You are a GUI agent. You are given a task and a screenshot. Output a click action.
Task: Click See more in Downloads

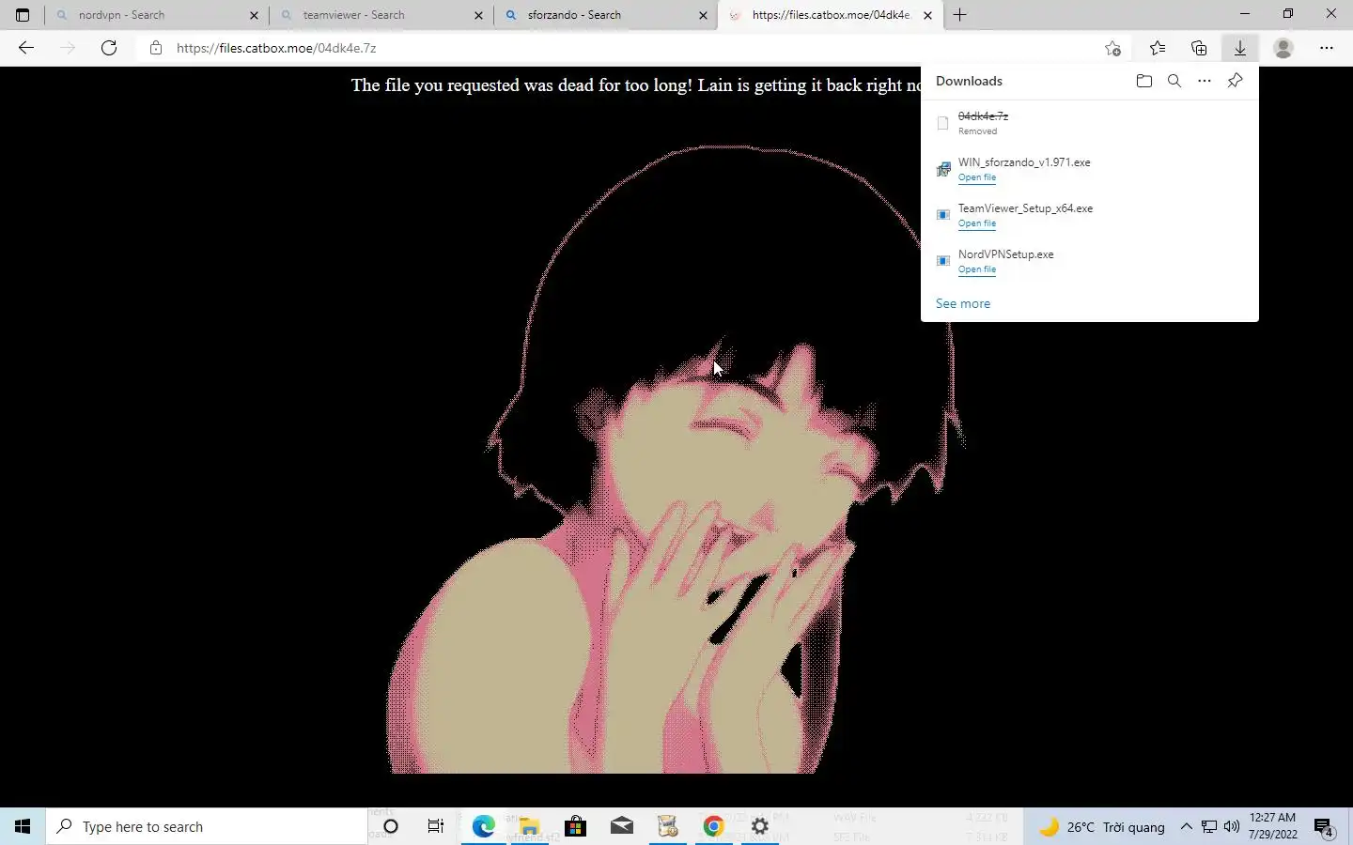click(963, 303)
